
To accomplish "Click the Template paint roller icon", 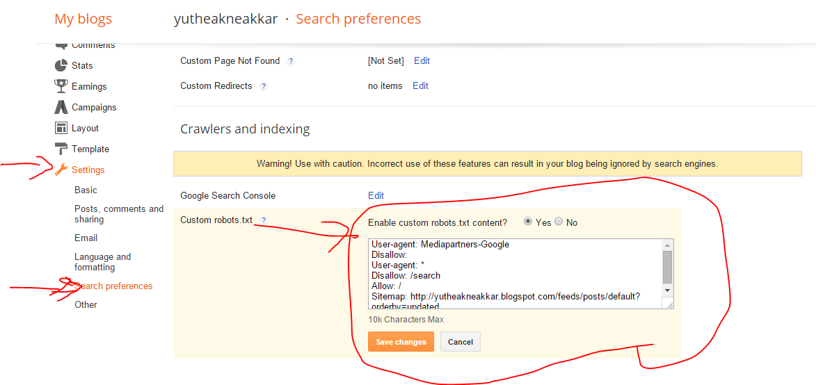I will coord(61,149).
